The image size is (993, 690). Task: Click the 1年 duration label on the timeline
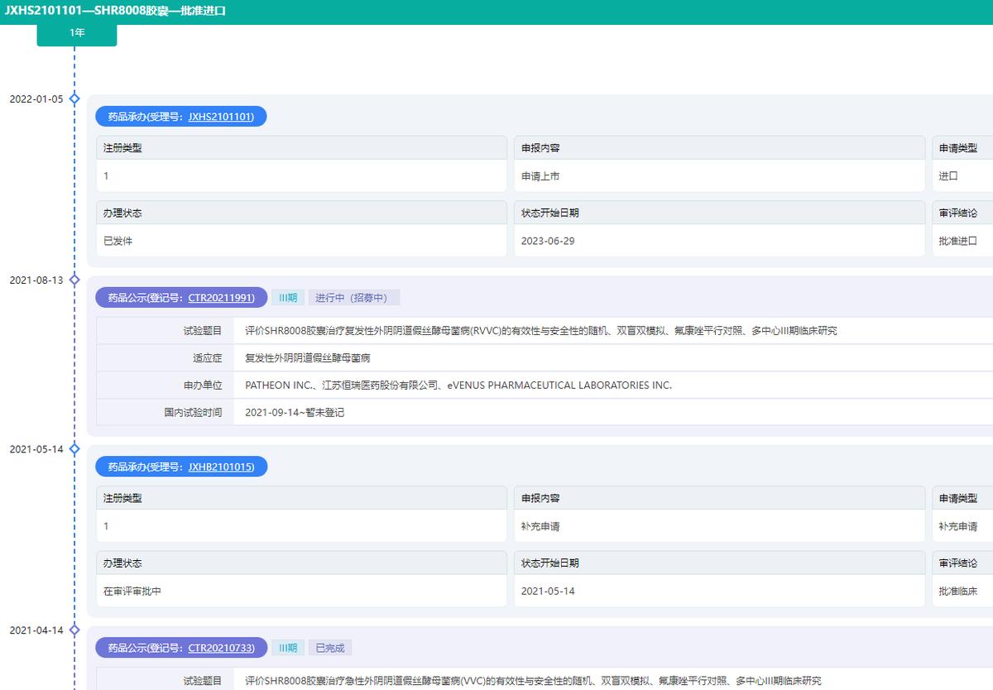[76, 31]
